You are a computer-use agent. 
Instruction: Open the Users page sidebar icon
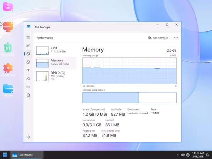click(x=28, y=79)
